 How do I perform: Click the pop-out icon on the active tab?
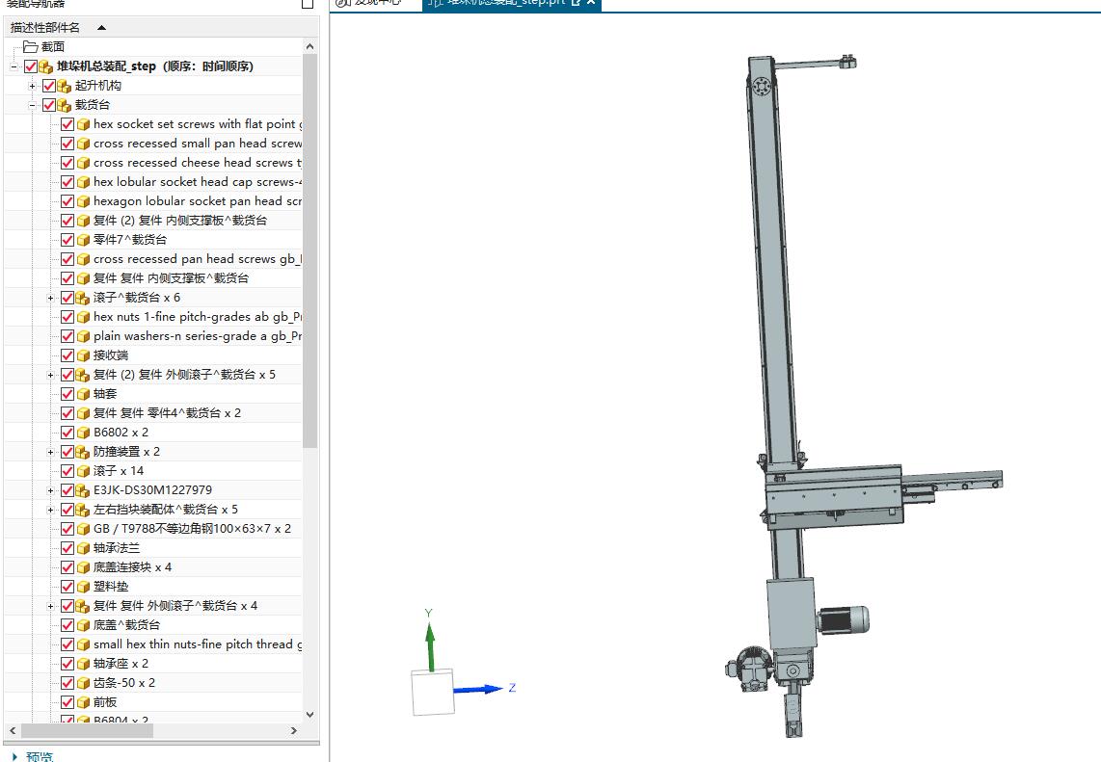(x=577, y=3)
